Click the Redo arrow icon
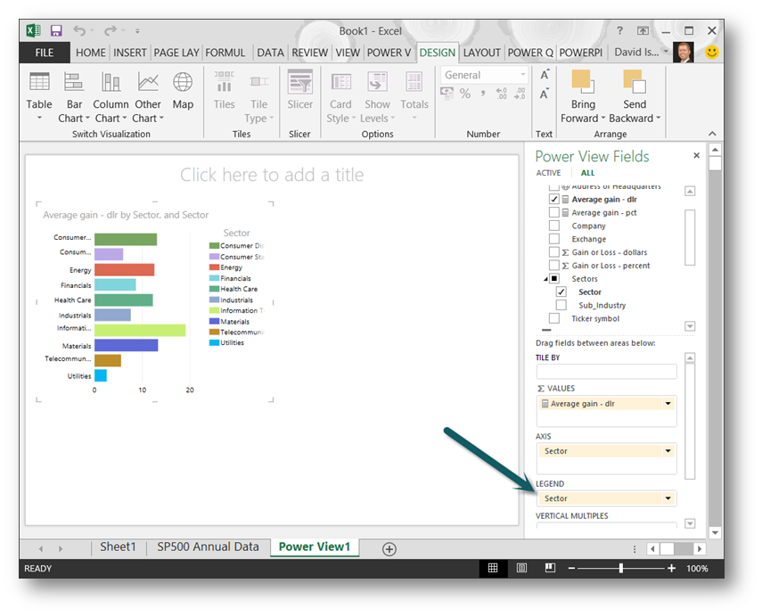Image resolution: width=762 pixels, height=616 pixels. coord(111,30)
